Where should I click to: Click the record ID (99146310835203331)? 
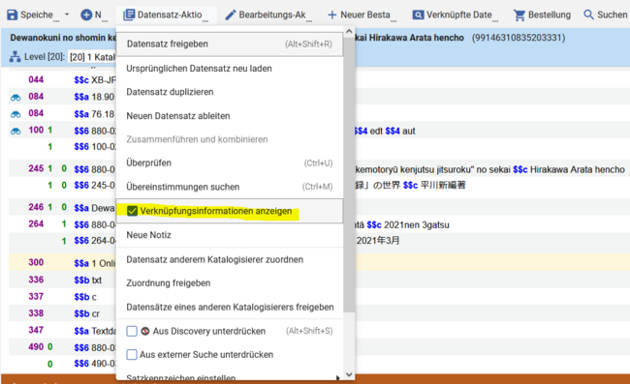[x=519, y=38]
